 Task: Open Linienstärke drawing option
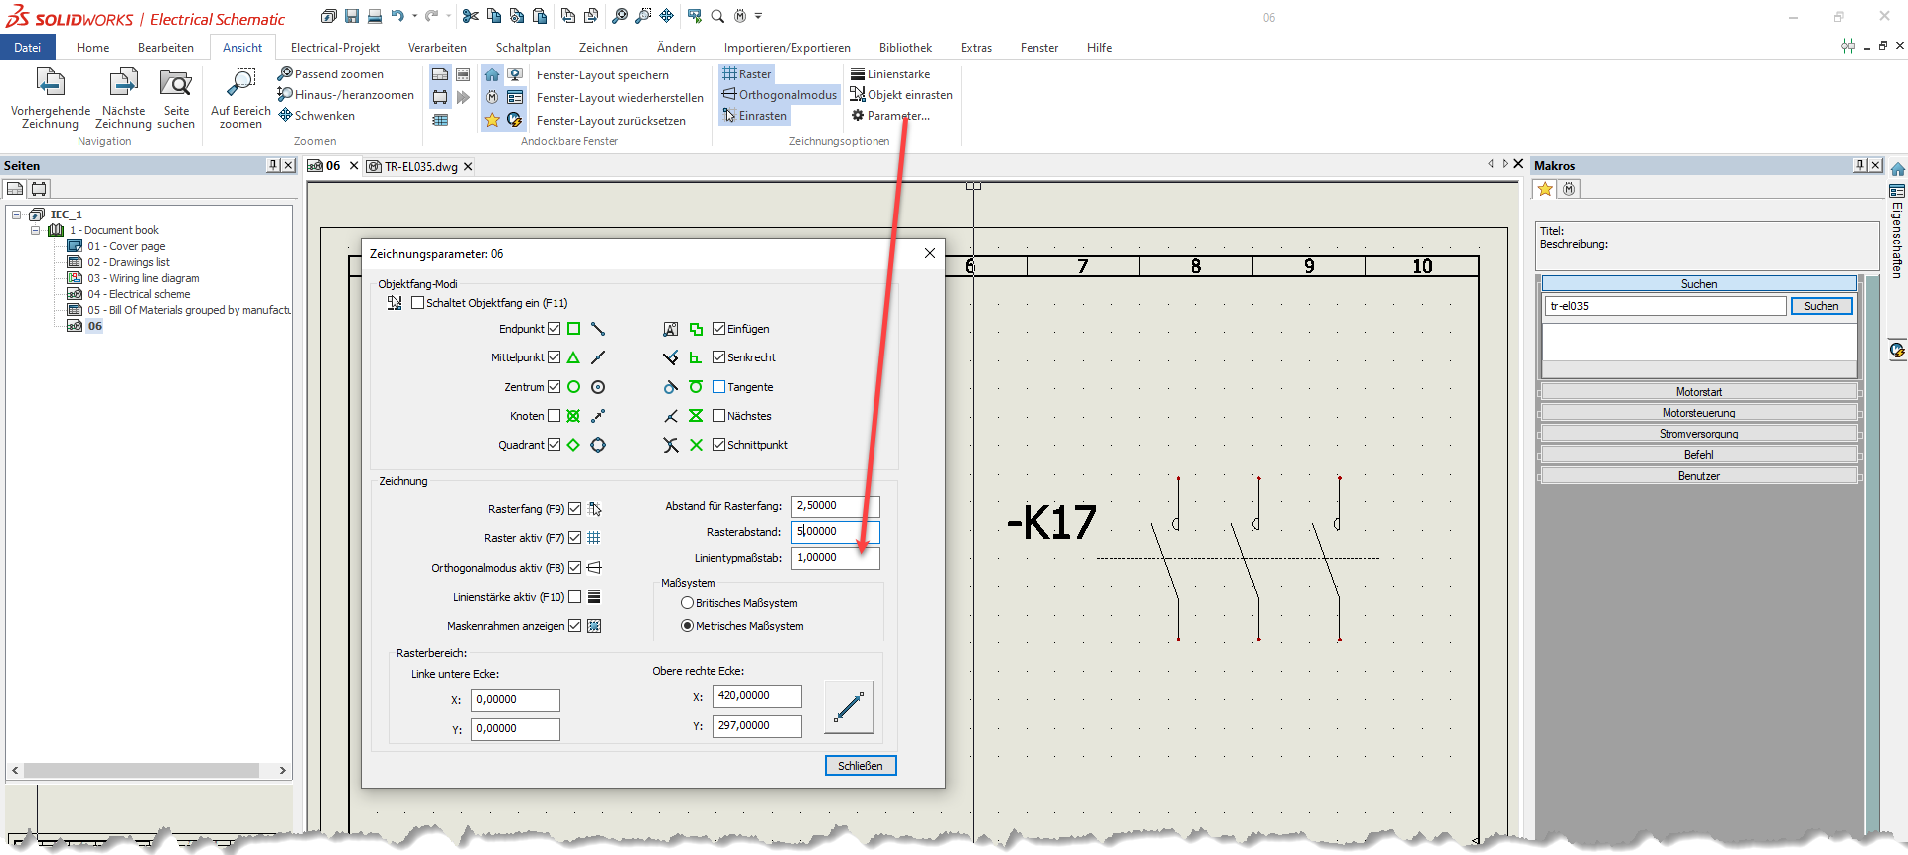point(890,74)
